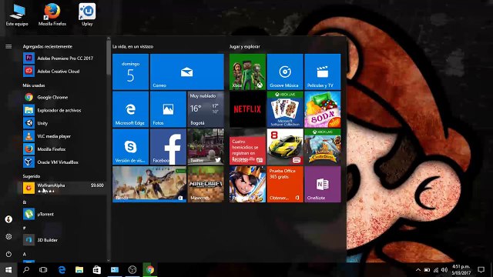Open the Correo mail tile
Image resolution: width=493 pixels, height=277 pixels.
[x=187, y=72]
